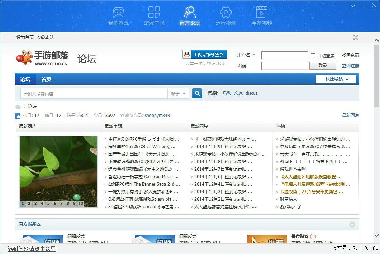
Task: Open the 立即注册 link
Action: click(350, 65)
